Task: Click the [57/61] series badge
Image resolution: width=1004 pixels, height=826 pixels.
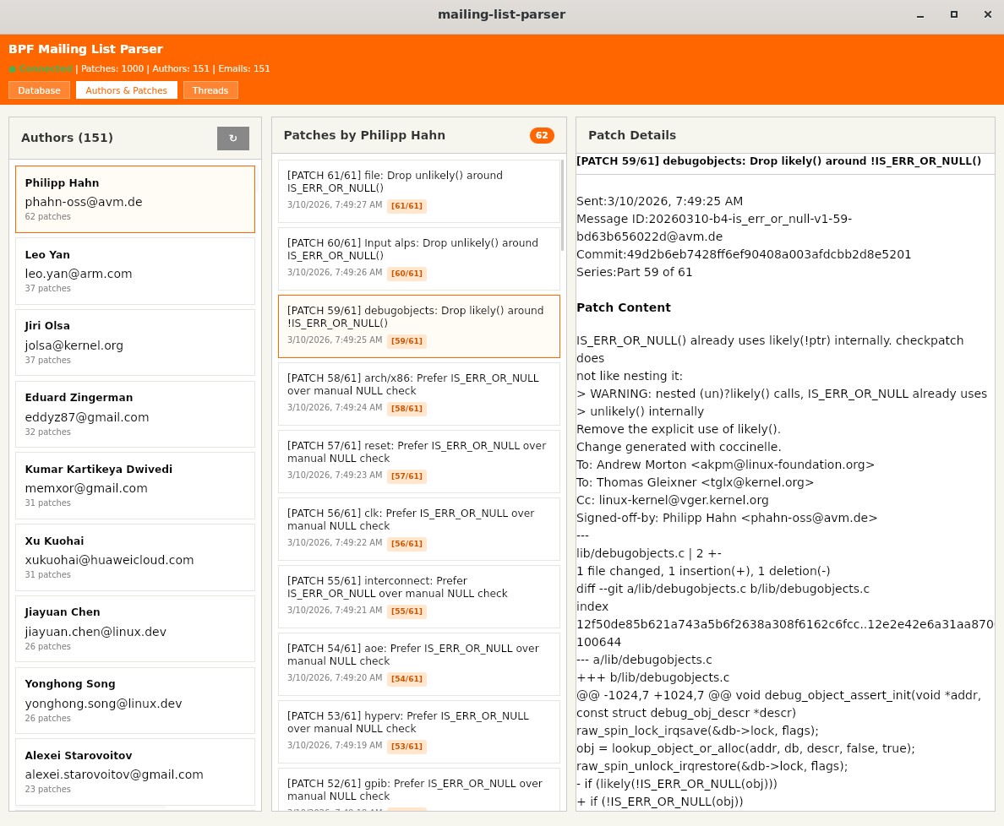Action: (x=407, y=476)
